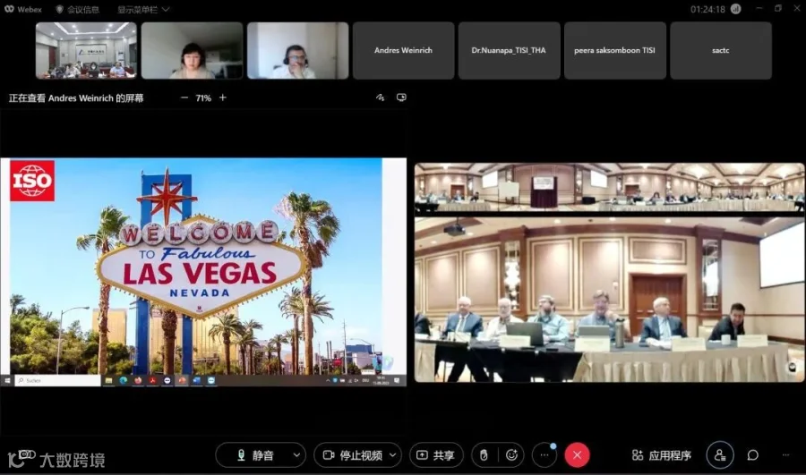Open the more options ellipsis button
Viewport: 806px width, 475px height.
tap(544, 455)
